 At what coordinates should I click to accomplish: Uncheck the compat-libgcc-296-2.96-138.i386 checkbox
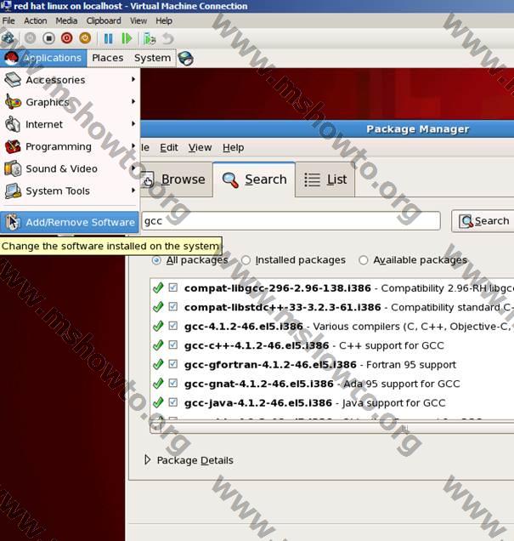click(173, 288)
